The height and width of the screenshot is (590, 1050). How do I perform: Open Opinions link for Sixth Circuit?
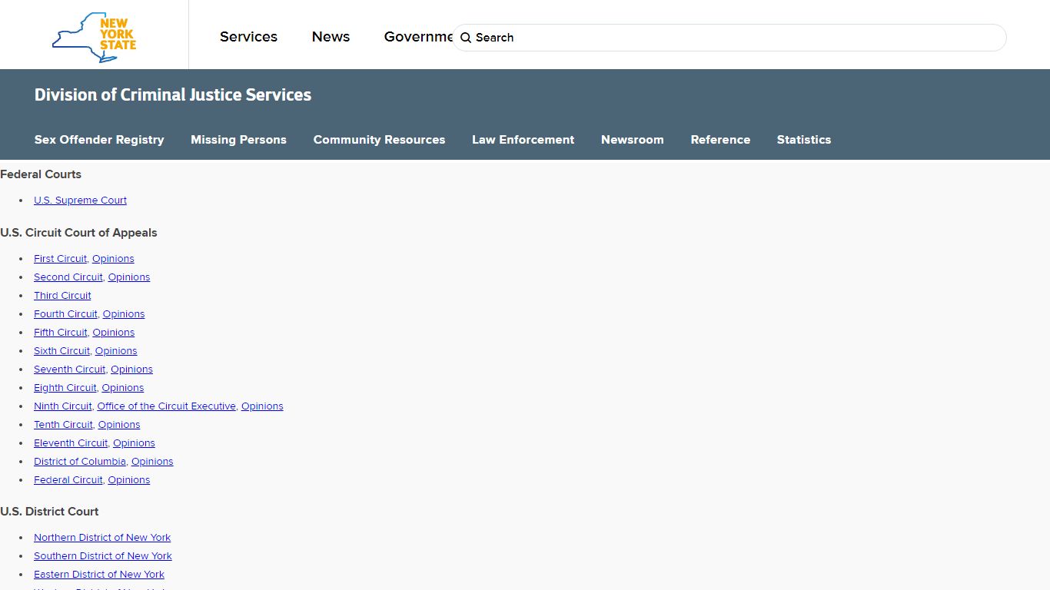pos(116,351)
